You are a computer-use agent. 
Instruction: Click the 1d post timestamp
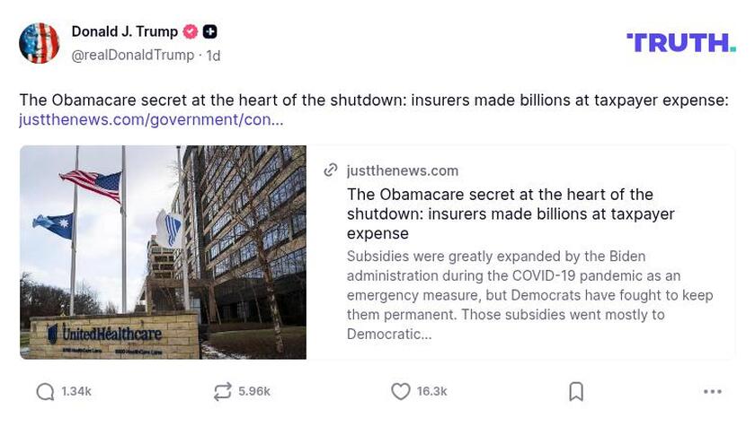[214, 55]
